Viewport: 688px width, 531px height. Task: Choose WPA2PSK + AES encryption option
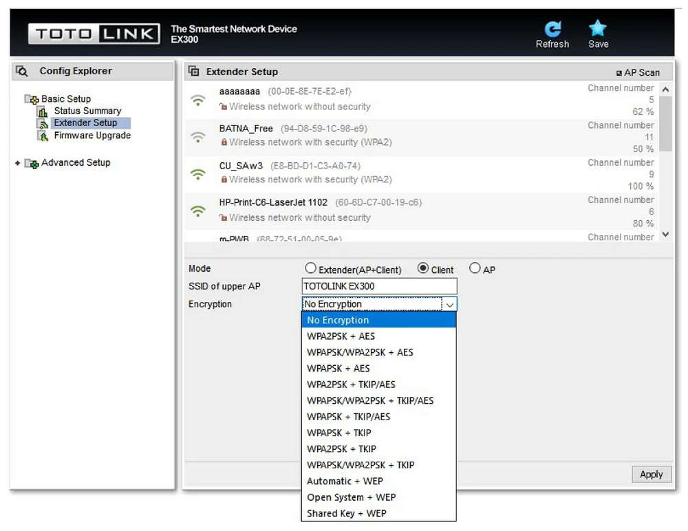[x=341, y=336]
